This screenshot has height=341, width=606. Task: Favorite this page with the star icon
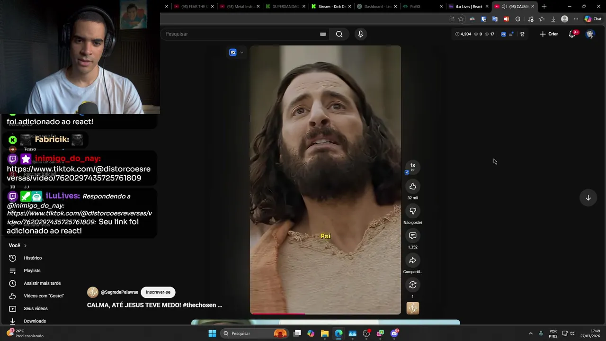[461, 19]
